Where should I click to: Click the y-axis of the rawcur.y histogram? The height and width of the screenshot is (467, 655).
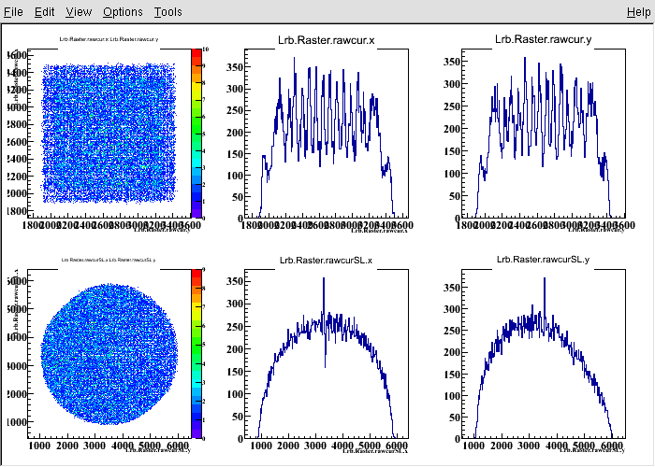click(462, 134)
